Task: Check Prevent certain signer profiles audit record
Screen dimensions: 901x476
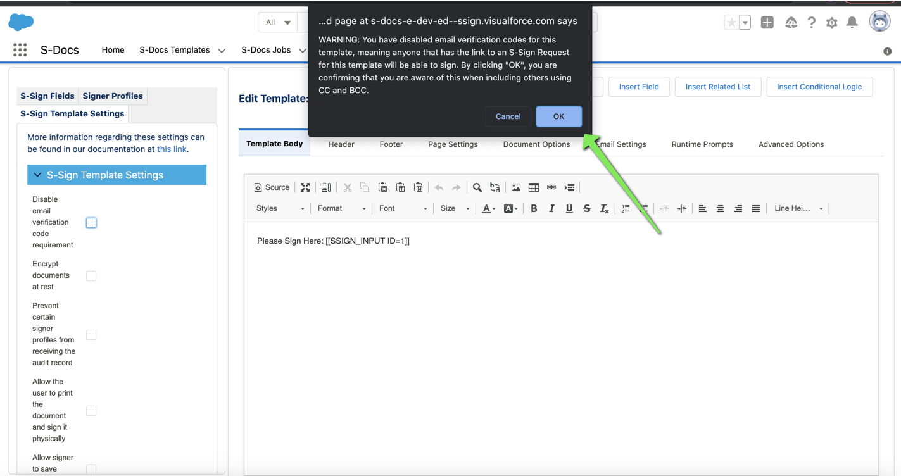Action: point(91,335)
